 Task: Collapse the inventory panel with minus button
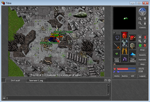(114, 33)
